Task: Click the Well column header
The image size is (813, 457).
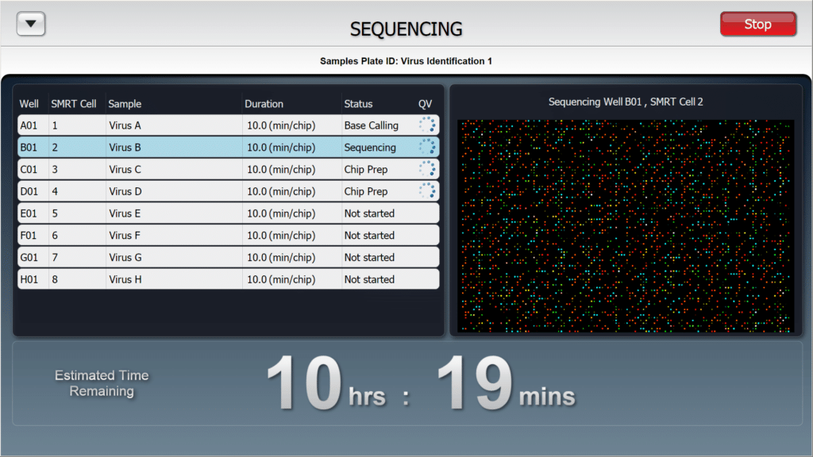Action: [29, 104]
